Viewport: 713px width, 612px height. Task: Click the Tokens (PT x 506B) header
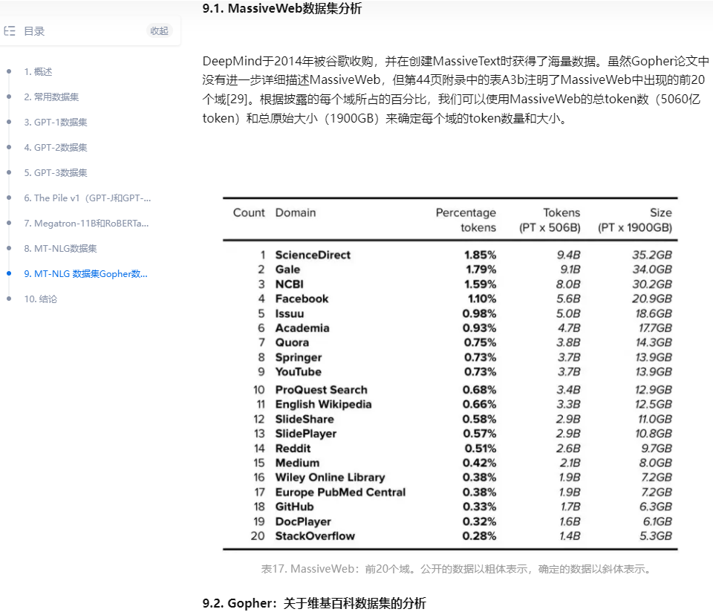point(550,220)
